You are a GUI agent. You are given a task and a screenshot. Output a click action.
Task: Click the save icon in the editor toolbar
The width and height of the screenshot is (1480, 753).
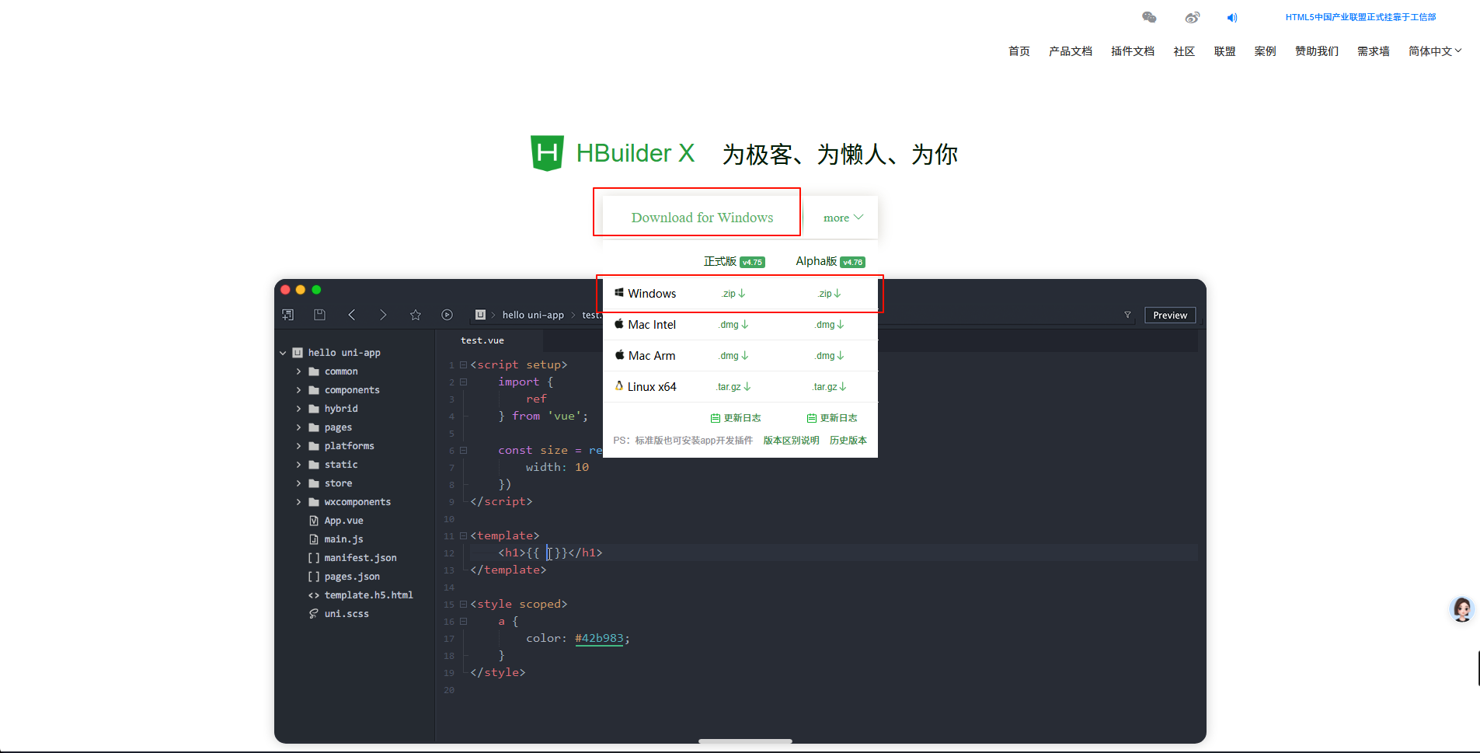pos(319,315)
